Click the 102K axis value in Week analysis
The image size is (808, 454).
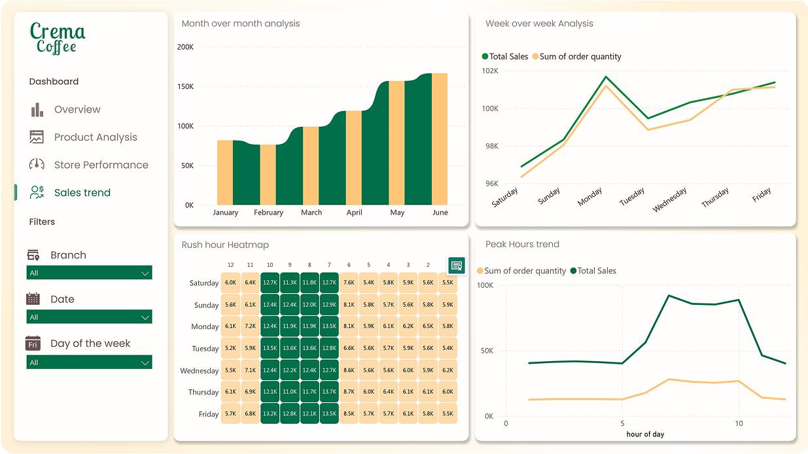[490, 71]
